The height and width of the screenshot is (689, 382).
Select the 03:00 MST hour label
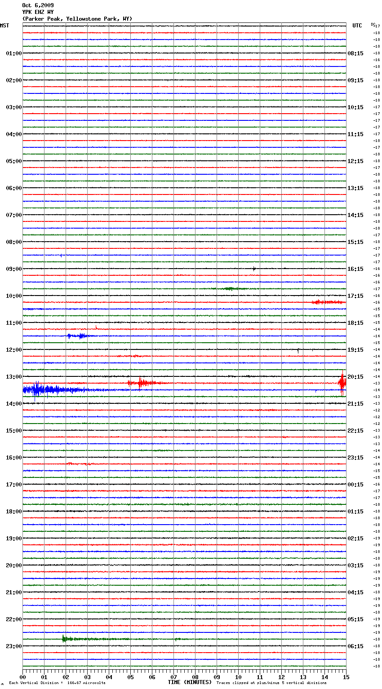coord(14,107)
